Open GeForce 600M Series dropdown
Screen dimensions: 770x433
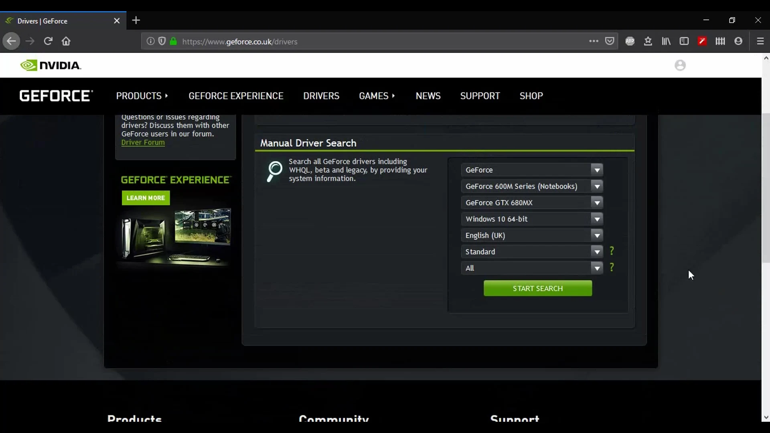point(532,186)
